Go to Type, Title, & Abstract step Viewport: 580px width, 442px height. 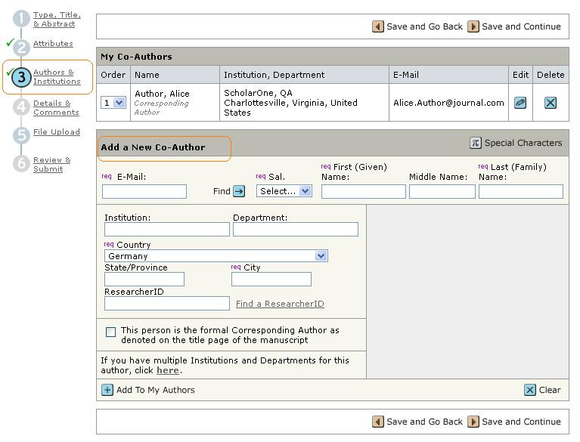click(x=57, y=20)
